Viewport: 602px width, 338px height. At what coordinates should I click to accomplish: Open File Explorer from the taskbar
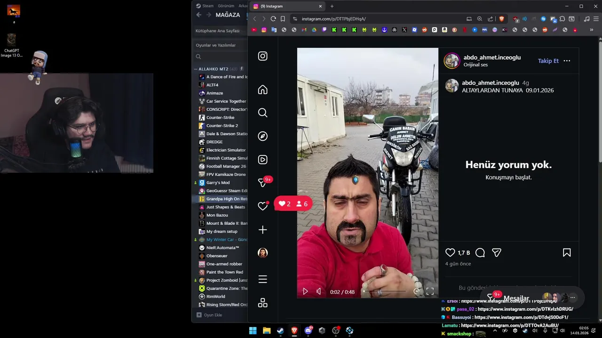coord(267,330)
